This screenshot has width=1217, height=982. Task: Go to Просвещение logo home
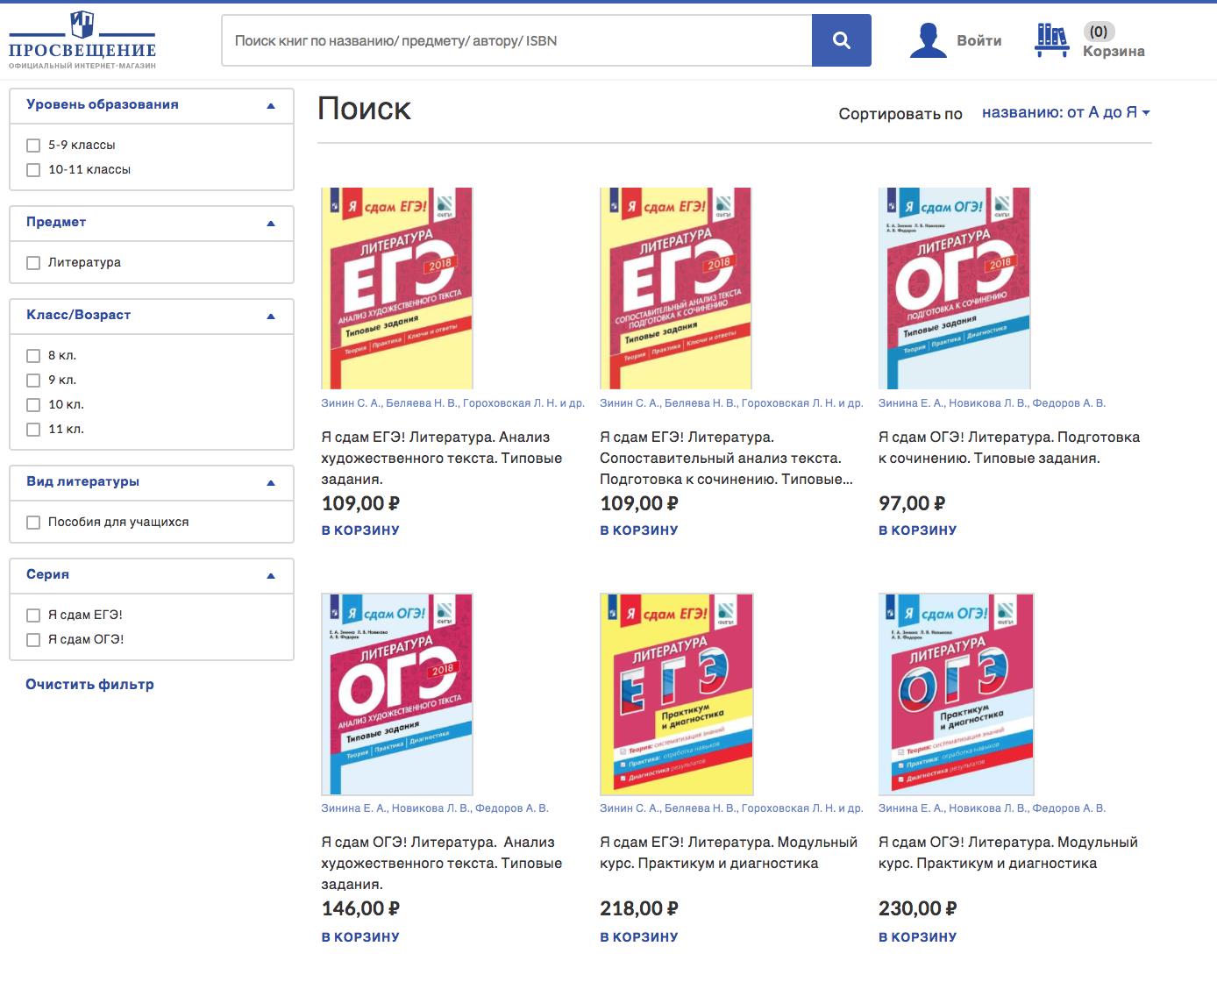(x=82, y=41)
